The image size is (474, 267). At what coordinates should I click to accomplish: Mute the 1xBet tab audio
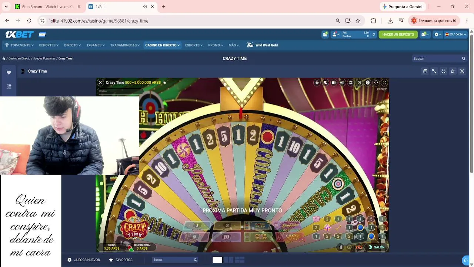145,7
